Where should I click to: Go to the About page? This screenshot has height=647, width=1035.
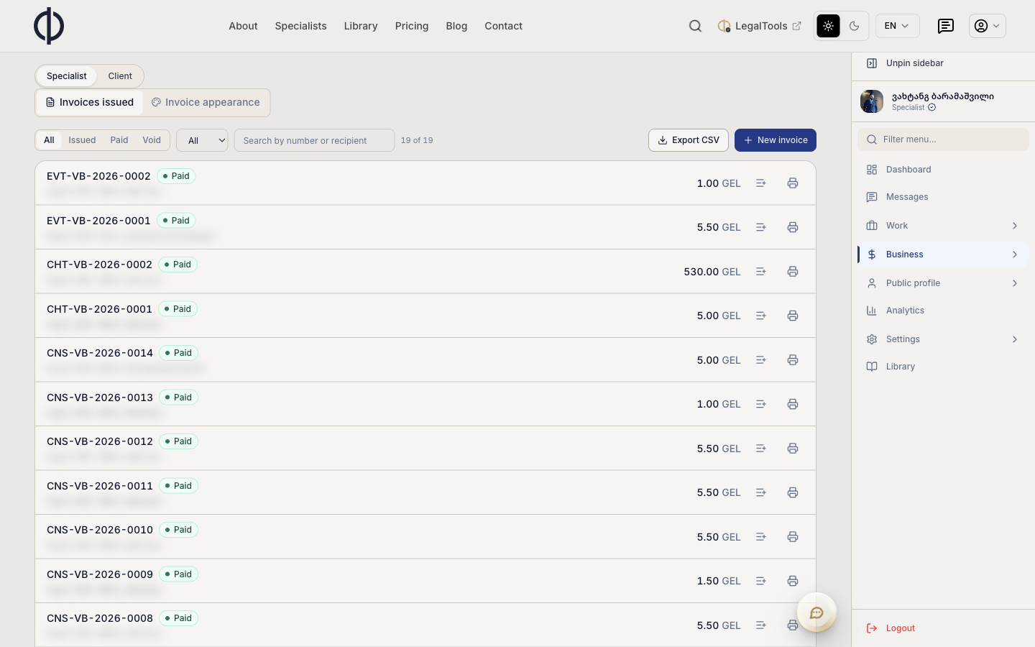243,26
